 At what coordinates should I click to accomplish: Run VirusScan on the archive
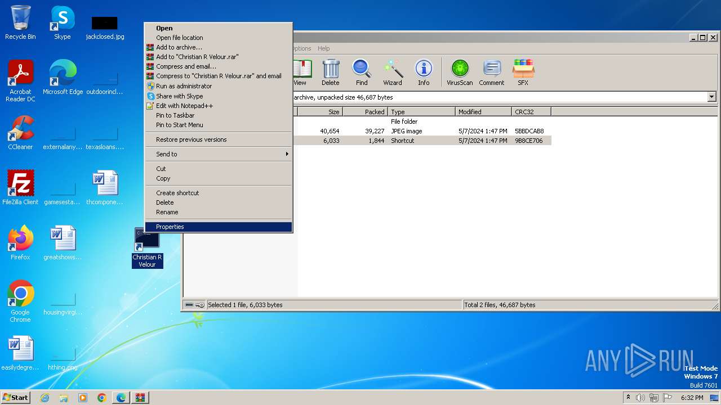pos(460,73)
